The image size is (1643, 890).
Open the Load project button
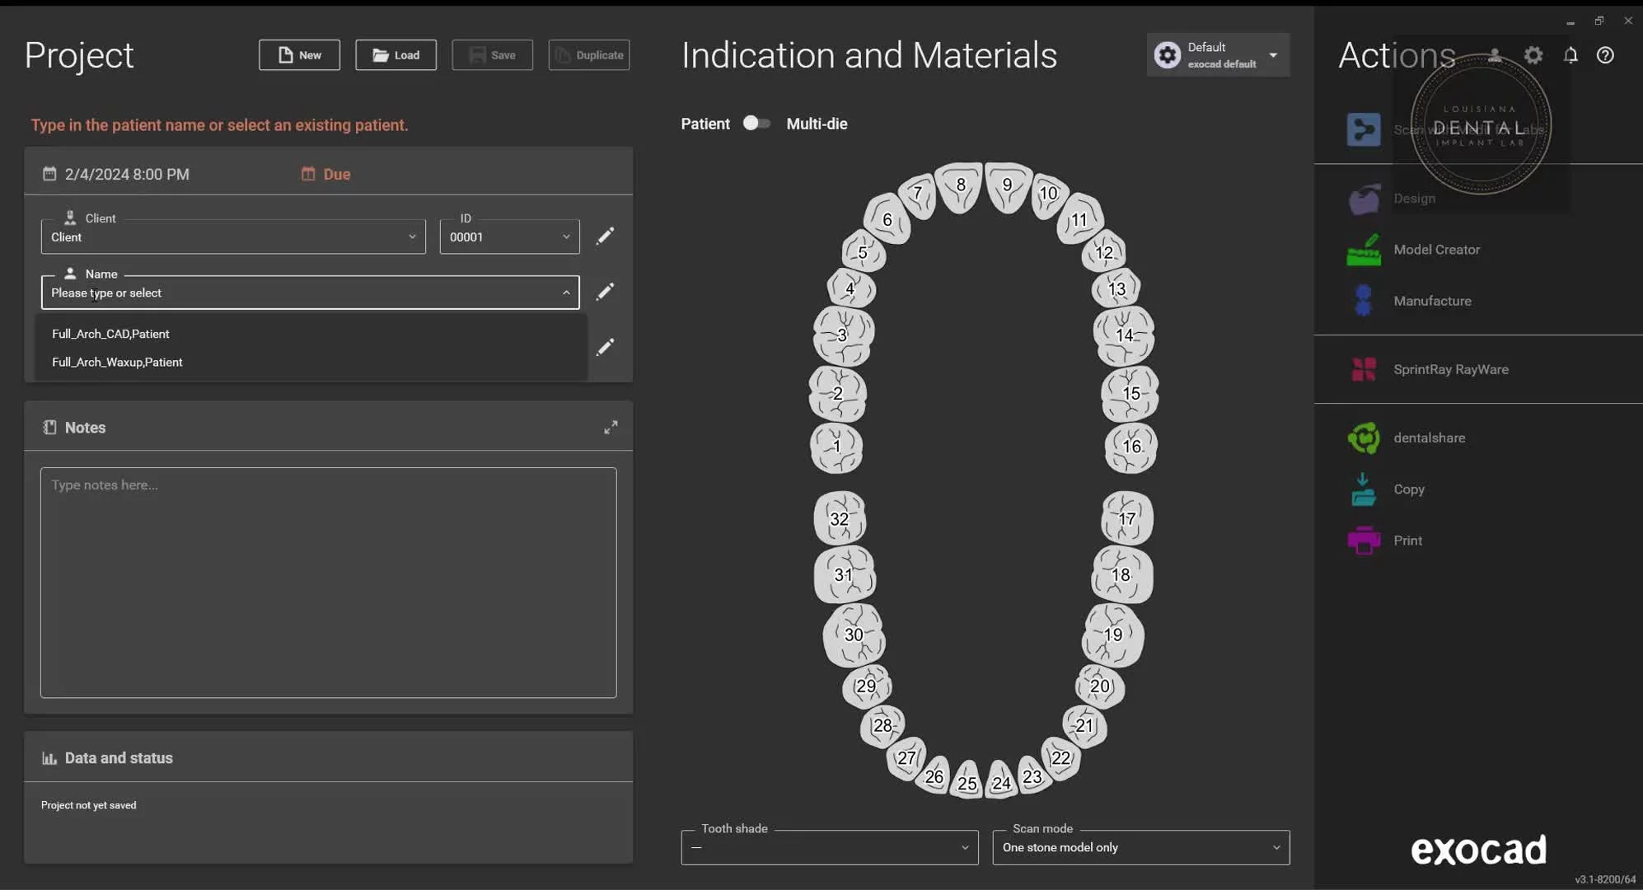[396, 55]
